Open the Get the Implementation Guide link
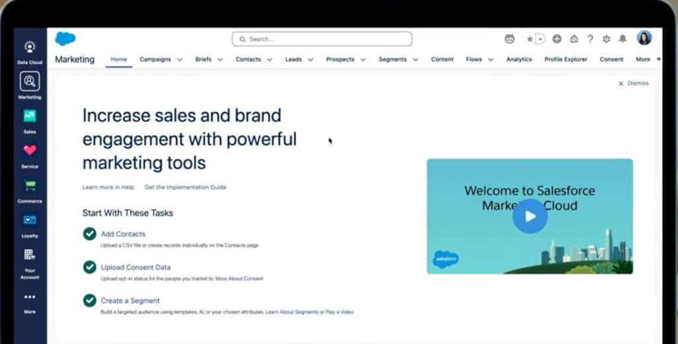678x344 pixels. [185, 187]
